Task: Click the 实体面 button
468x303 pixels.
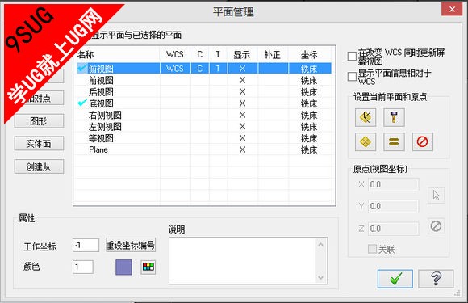Action: (x=39, y=144)
